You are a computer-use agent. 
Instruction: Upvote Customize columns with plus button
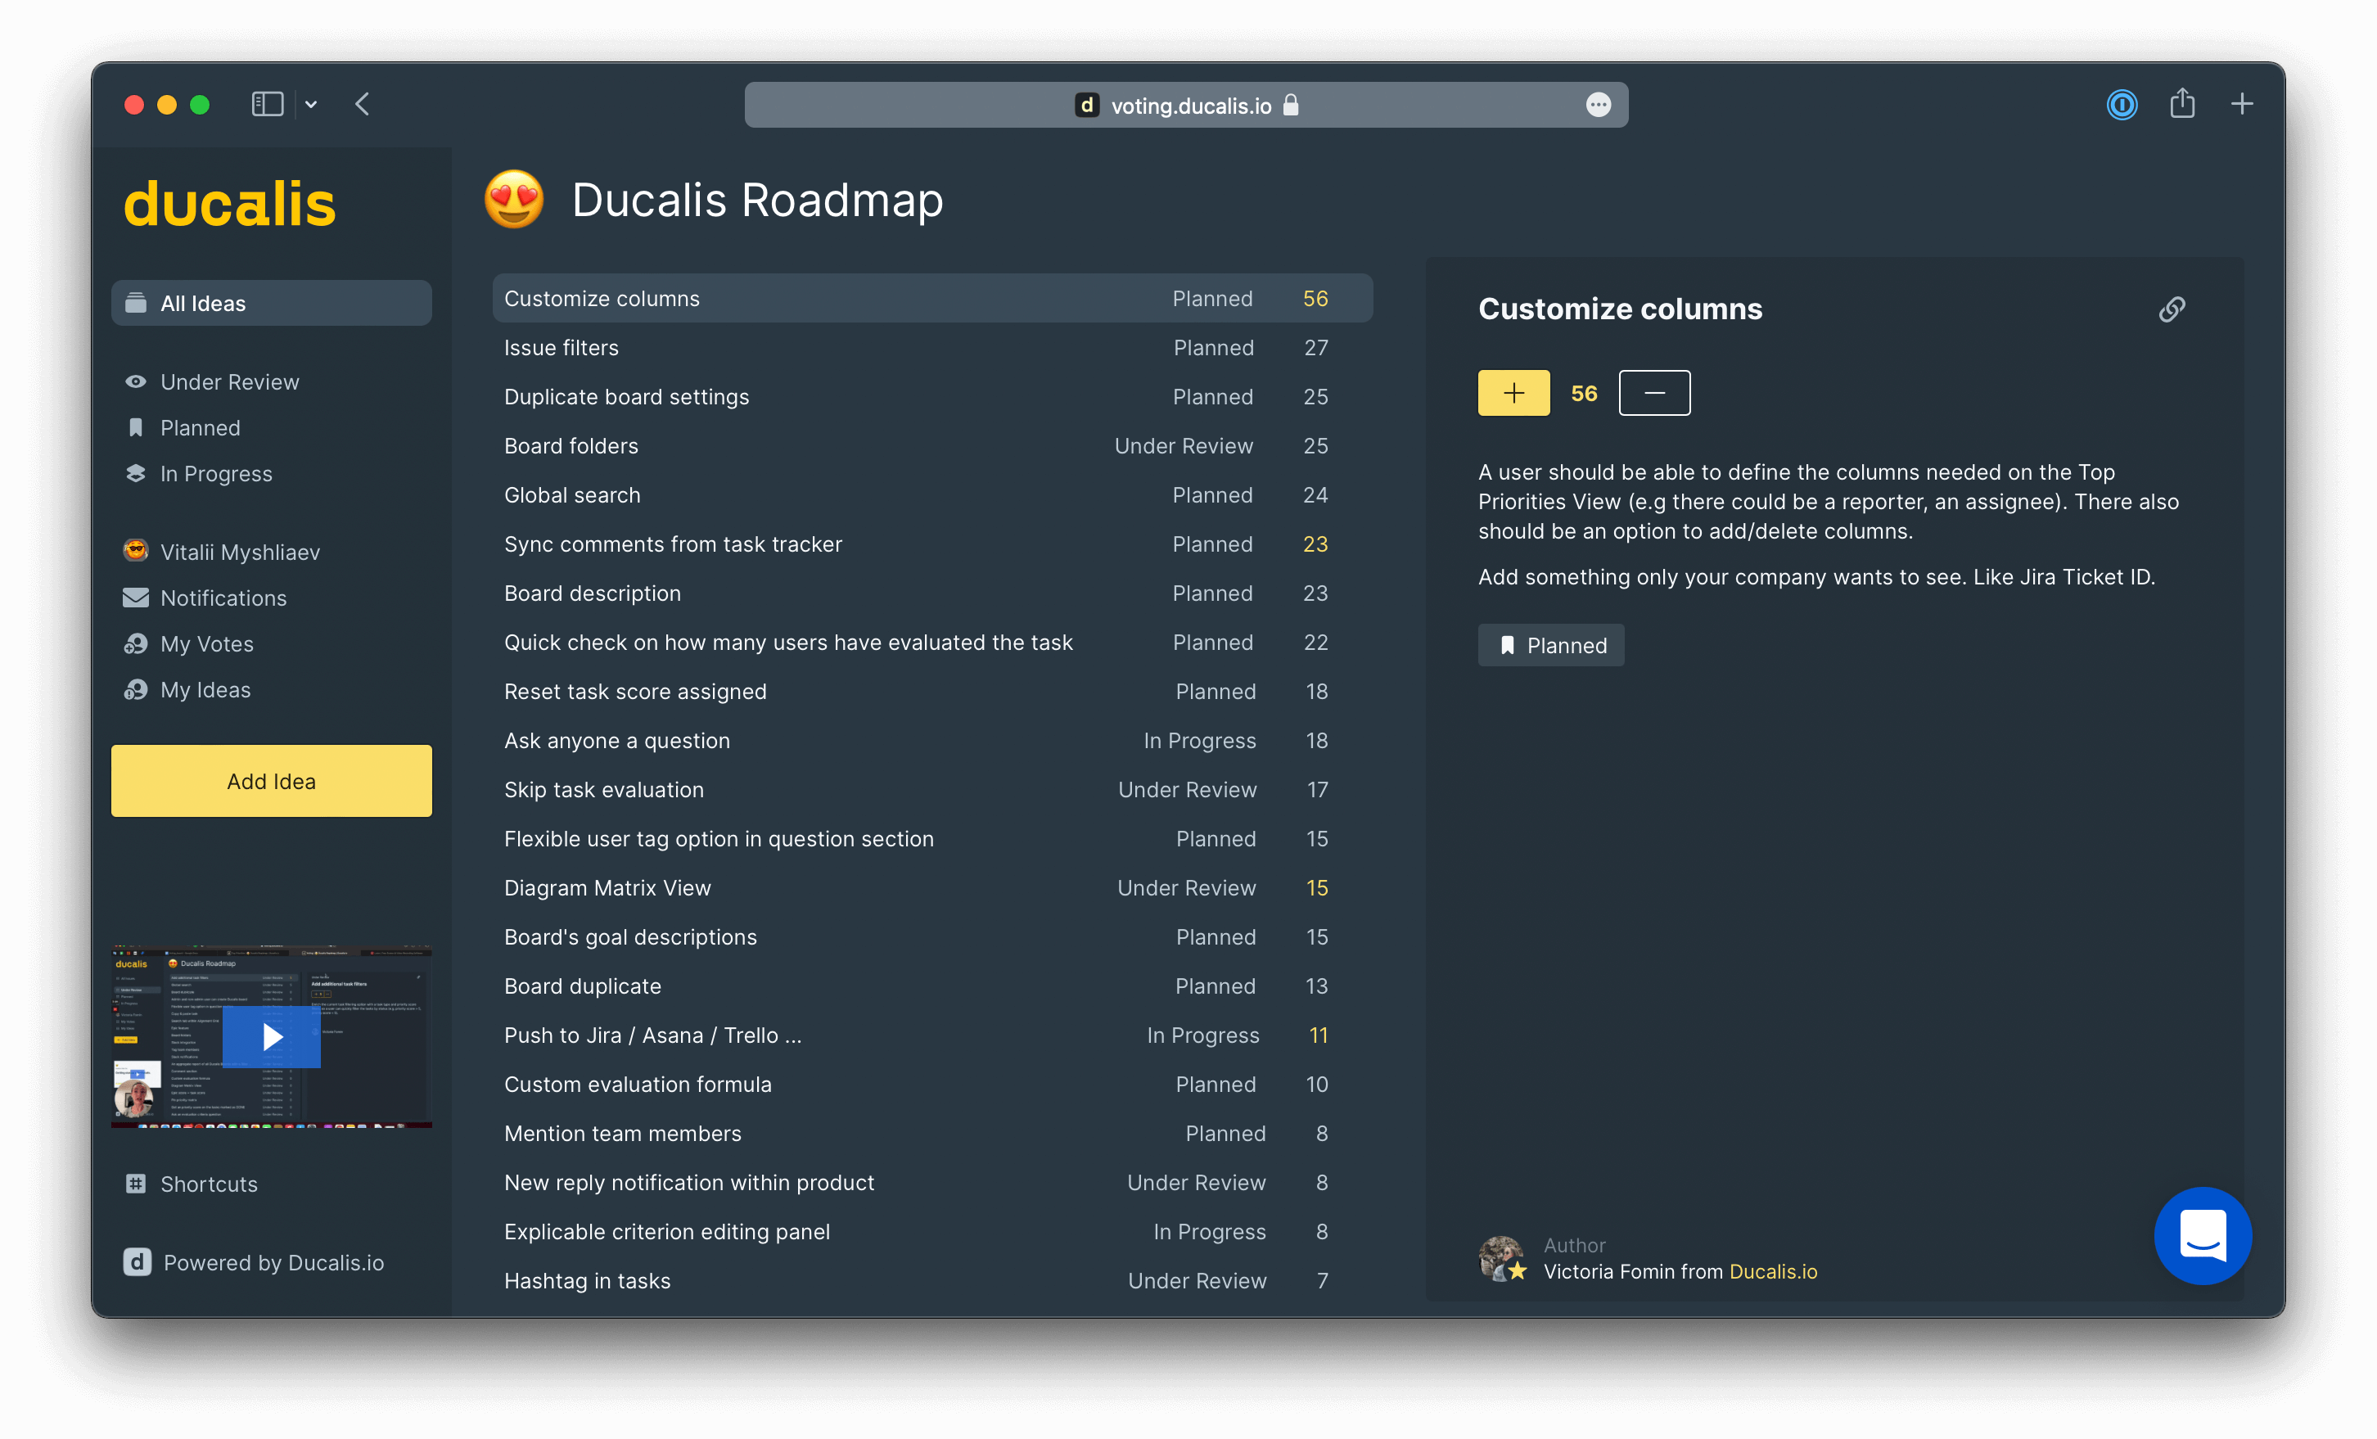(x=1513, y=393)
